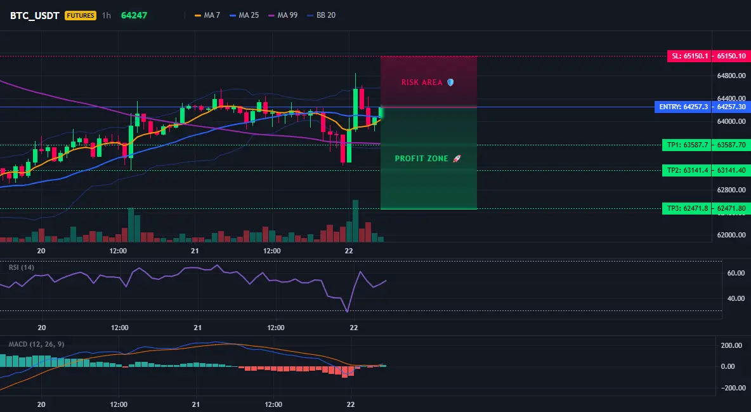Viewport: 751px width, 412px height.
Task: Click the 63141.40 price axis tag
Action: tap(731, 170)
